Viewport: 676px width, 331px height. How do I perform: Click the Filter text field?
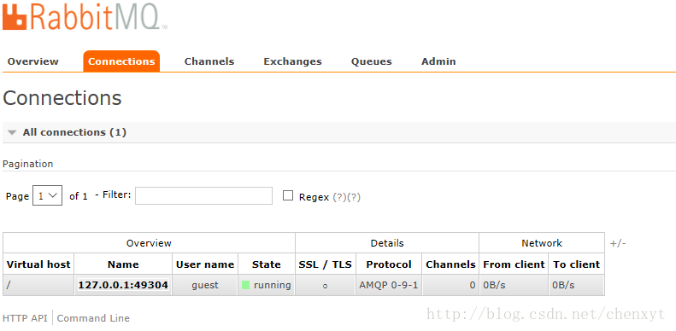pyautogui.click(x=204, y=196)
